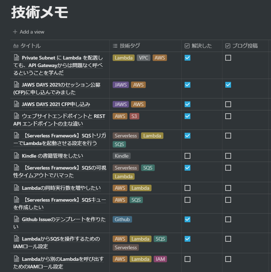
Task: Click Kindle tag in Kindle row
Action: (x=122, y=156)
